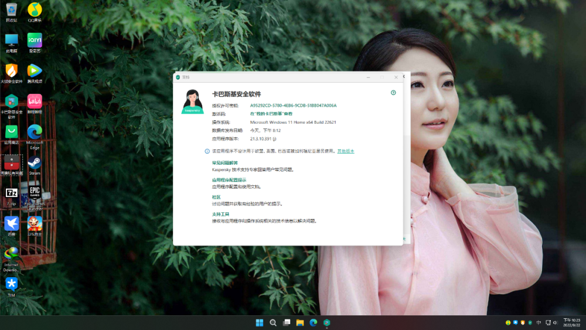Open the 常见问题解答 FAQ link
This screenshot has height=330, width=586.
pyautogui.click(x=224, y=163)
